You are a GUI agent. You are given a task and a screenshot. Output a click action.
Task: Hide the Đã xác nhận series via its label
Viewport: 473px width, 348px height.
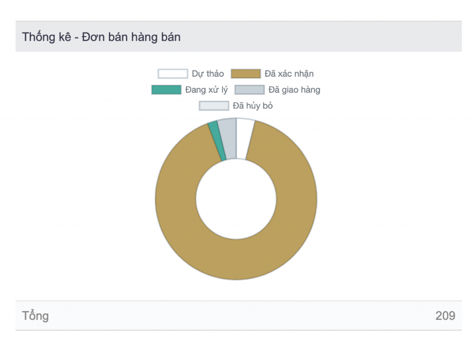[x=289, y=74]
